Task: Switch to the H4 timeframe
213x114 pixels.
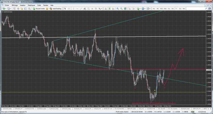Action: click(x=172, y=9)
